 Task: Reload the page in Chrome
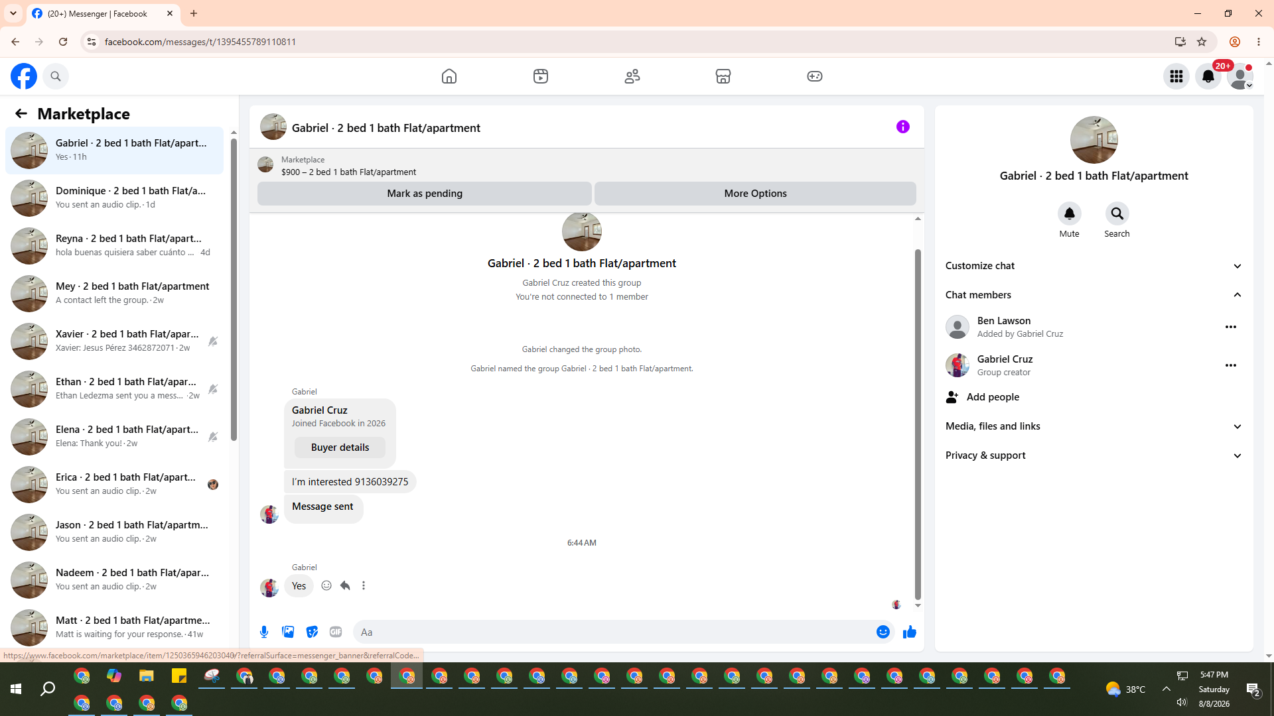pos(63,42)
